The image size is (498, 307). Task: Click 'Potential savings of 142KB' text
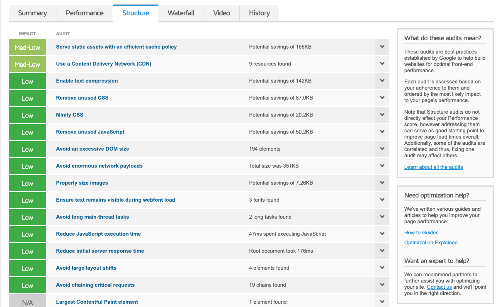[x=280, y=81]
